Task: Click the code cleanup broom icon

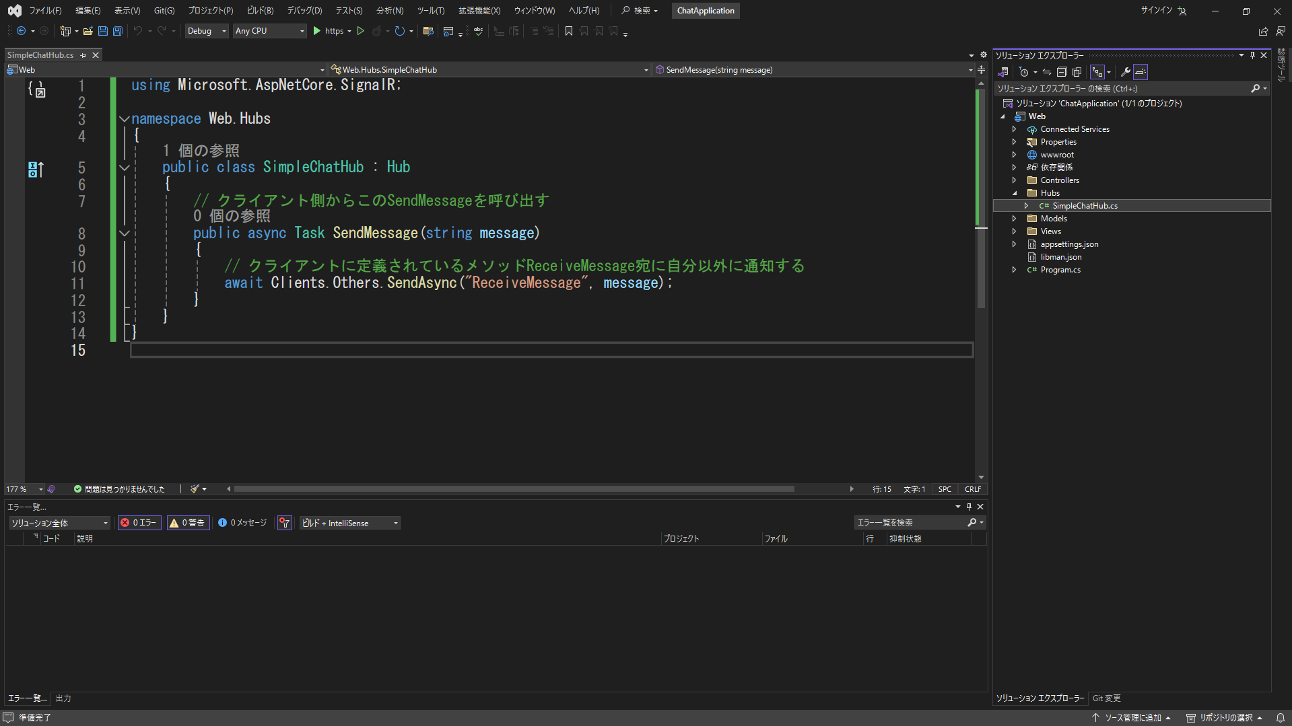Action: point(195,489)
